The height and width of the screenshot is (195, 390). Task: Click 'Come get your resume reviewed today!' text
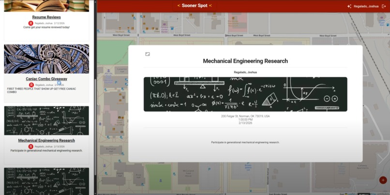point(46,28)
